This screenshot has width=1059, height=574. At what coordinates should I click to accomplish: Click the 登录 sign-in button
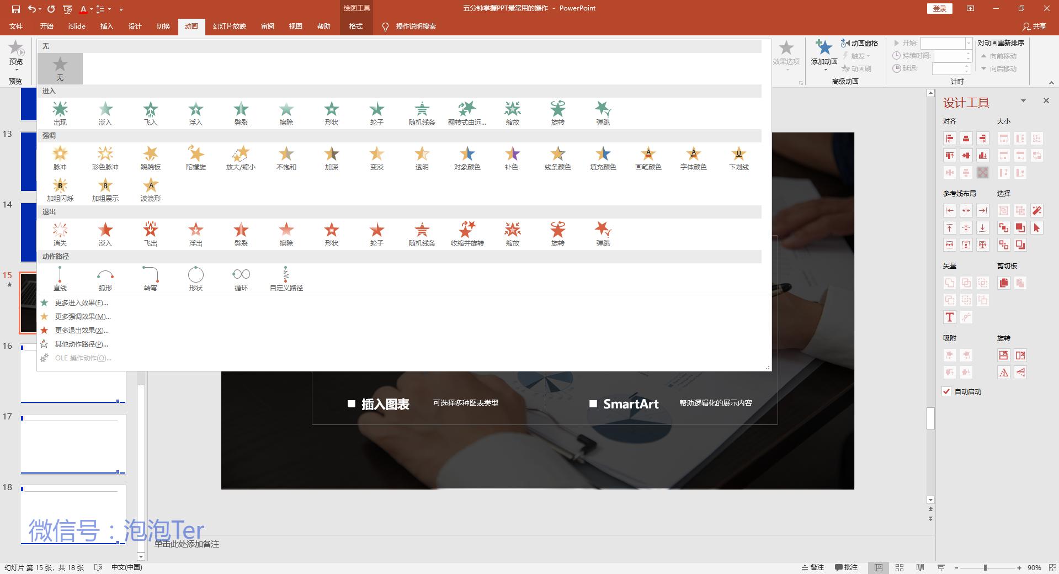pos(939,8)
